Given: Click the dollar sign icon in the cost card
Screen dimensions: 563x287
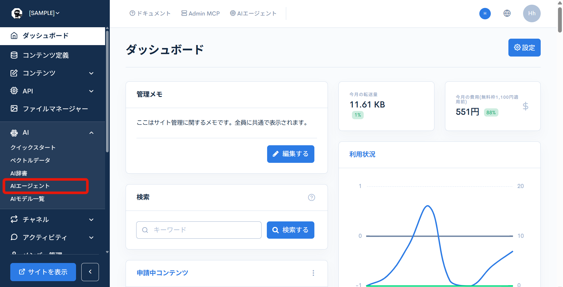Looking at the screenshot, I should (x=525, y=106).
